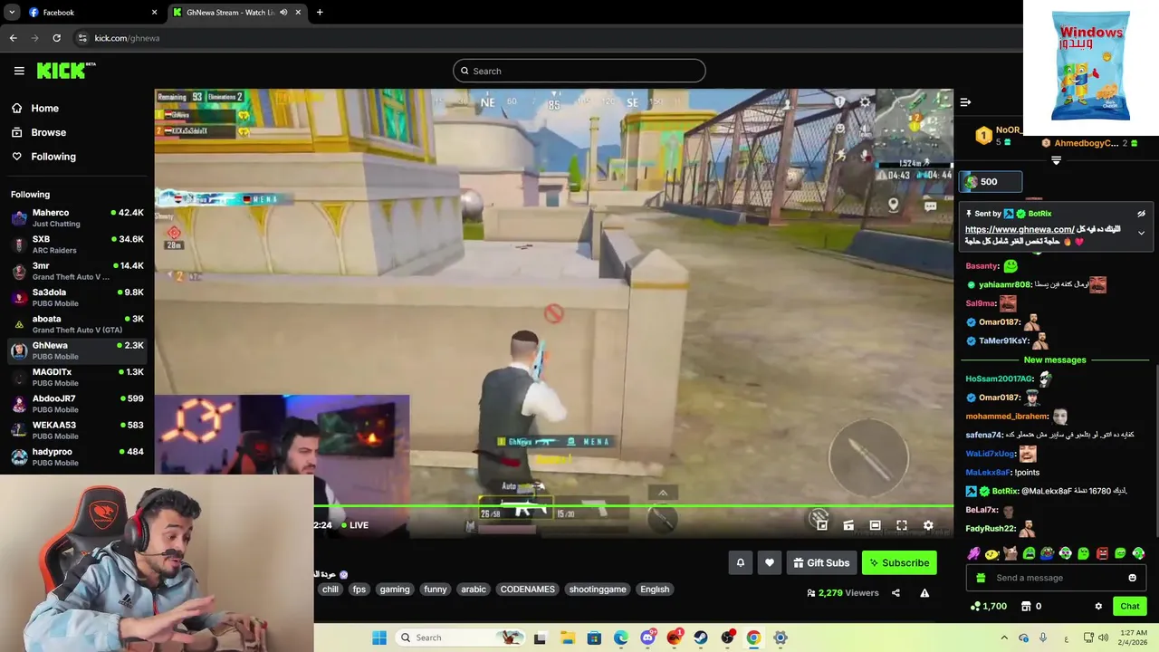Open the Kick hamburger menu
Screen dimensions: 1159x652
click(x=19, y=71)
